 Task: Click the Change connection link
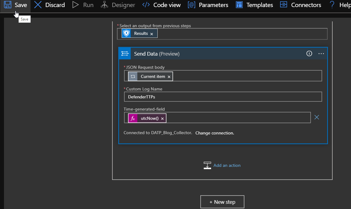click(214, 133)
